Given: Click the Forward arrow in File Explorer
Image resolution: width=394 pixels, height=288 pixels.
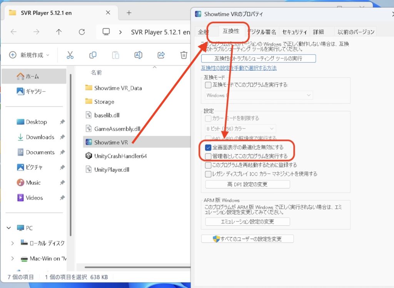Looking at the screenshot, I should coord(36,32).
